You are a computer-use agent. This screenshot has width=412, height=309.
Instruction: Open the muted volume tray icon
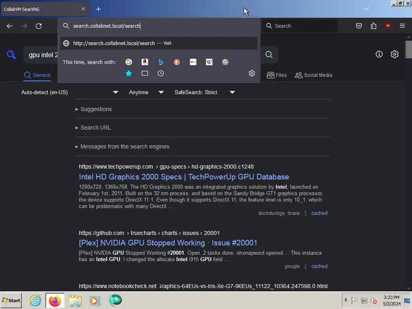coord(374,300)
